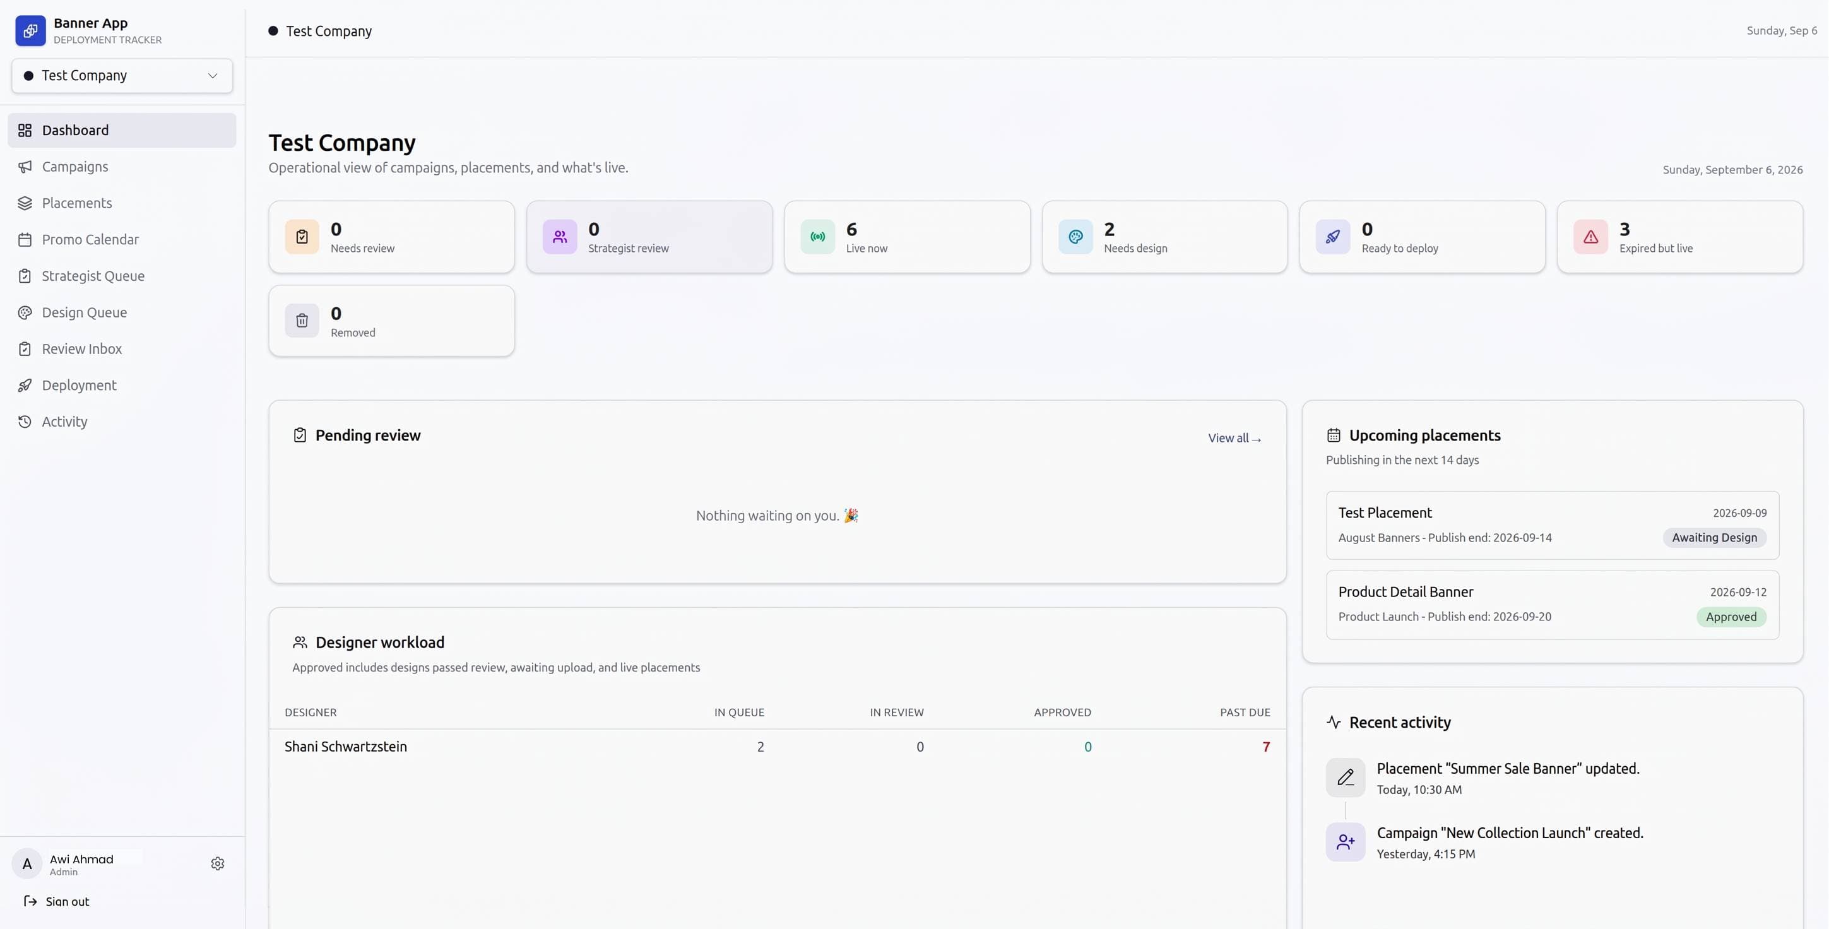Click the Strategist Queue clipboard icon
The height and width of the screenshot is (929, 1829).
coord(25,276)
